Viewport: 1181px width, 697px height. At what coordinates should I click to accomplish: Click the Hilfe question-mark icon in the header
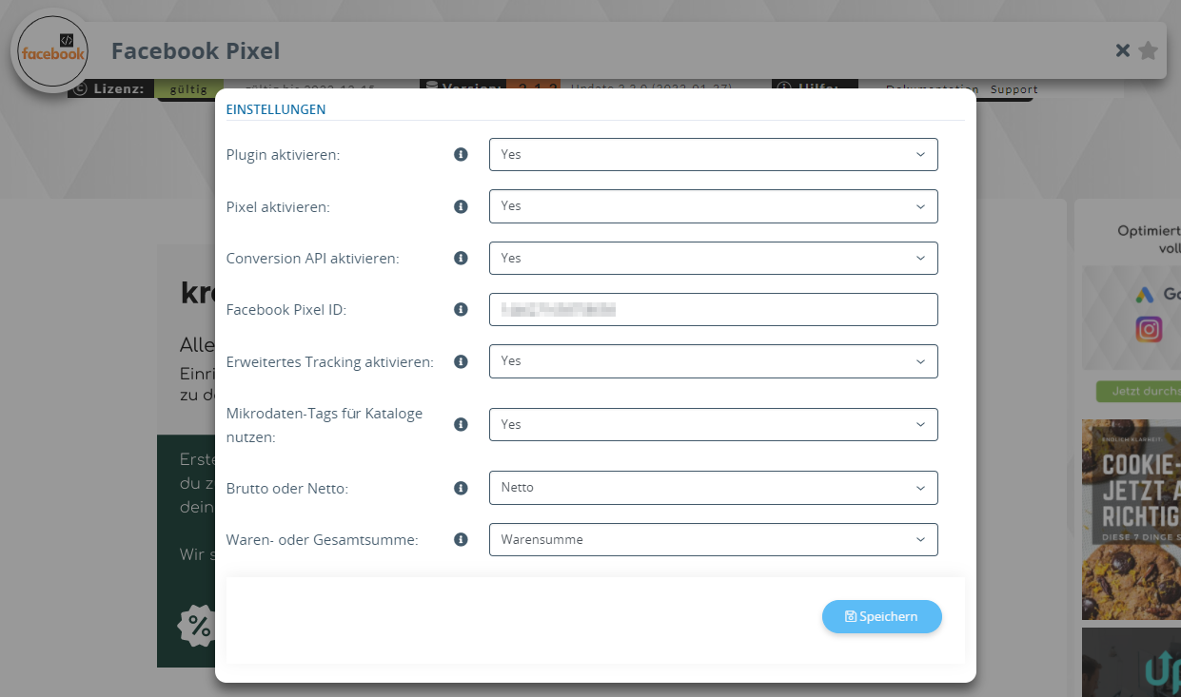pyautogui.click(x=783, y=87)
